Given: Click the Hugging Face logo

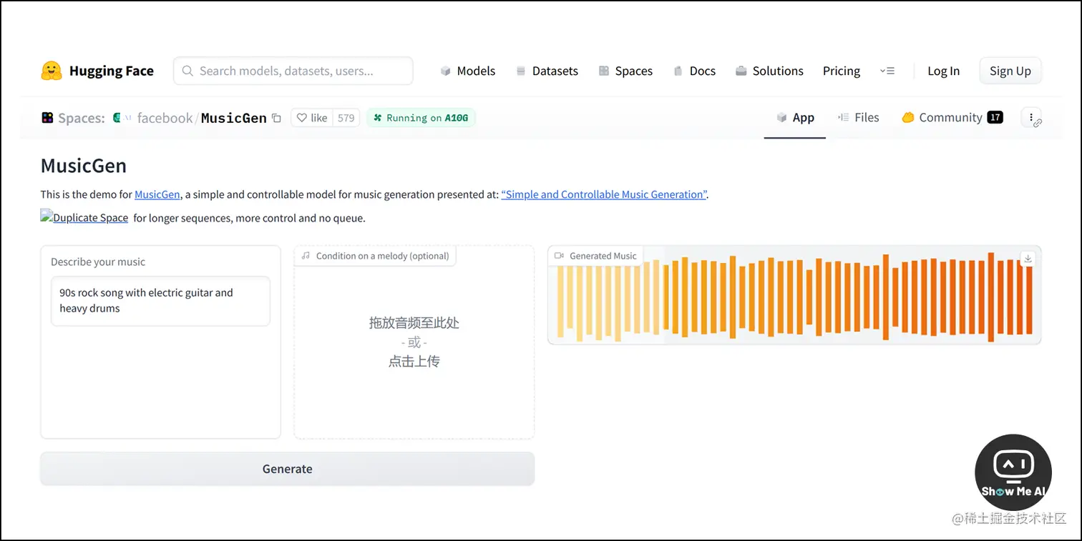Looking at the screenshot, I should (97, 71).
